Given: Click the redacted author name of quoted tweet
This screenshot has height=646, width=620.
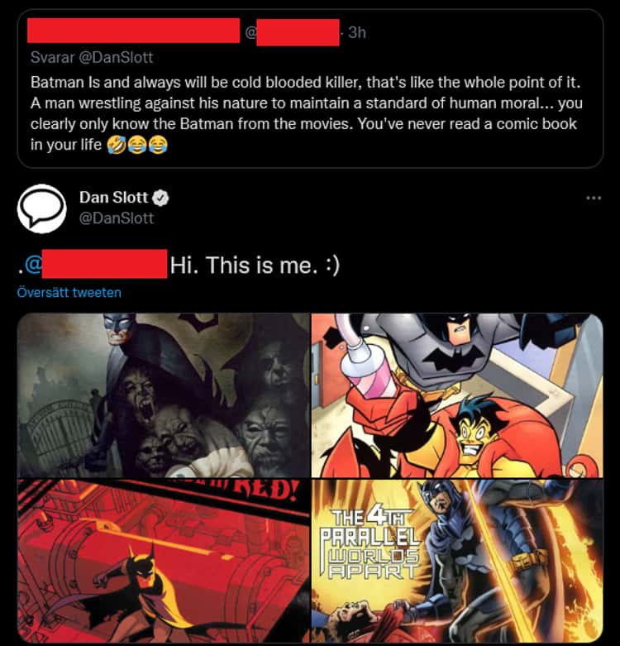Looking at the screenshot, I should [x=133, y=31].
